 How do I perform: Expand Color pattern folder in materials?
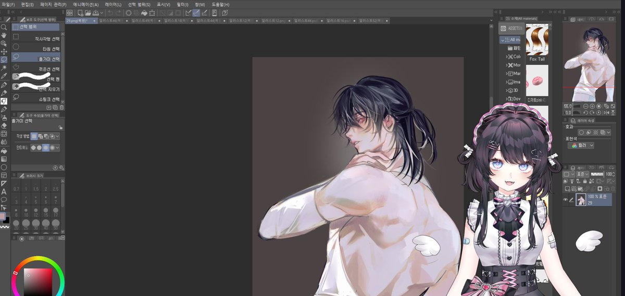coord(507,56)
